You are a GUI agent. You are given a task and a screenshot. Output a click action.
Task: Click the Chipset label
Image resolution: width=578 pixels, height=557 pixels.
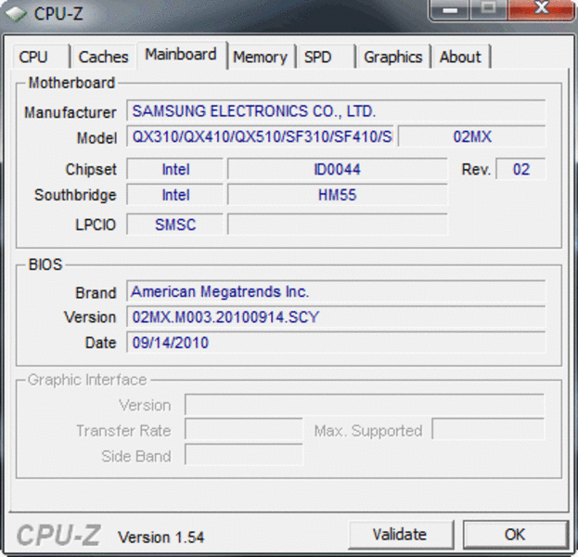(91, 170)
